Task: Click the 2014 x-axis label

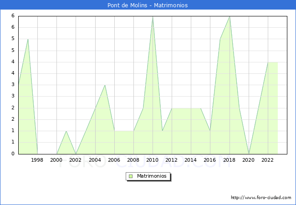Action: pyautogui.click(x=191, y=160)
